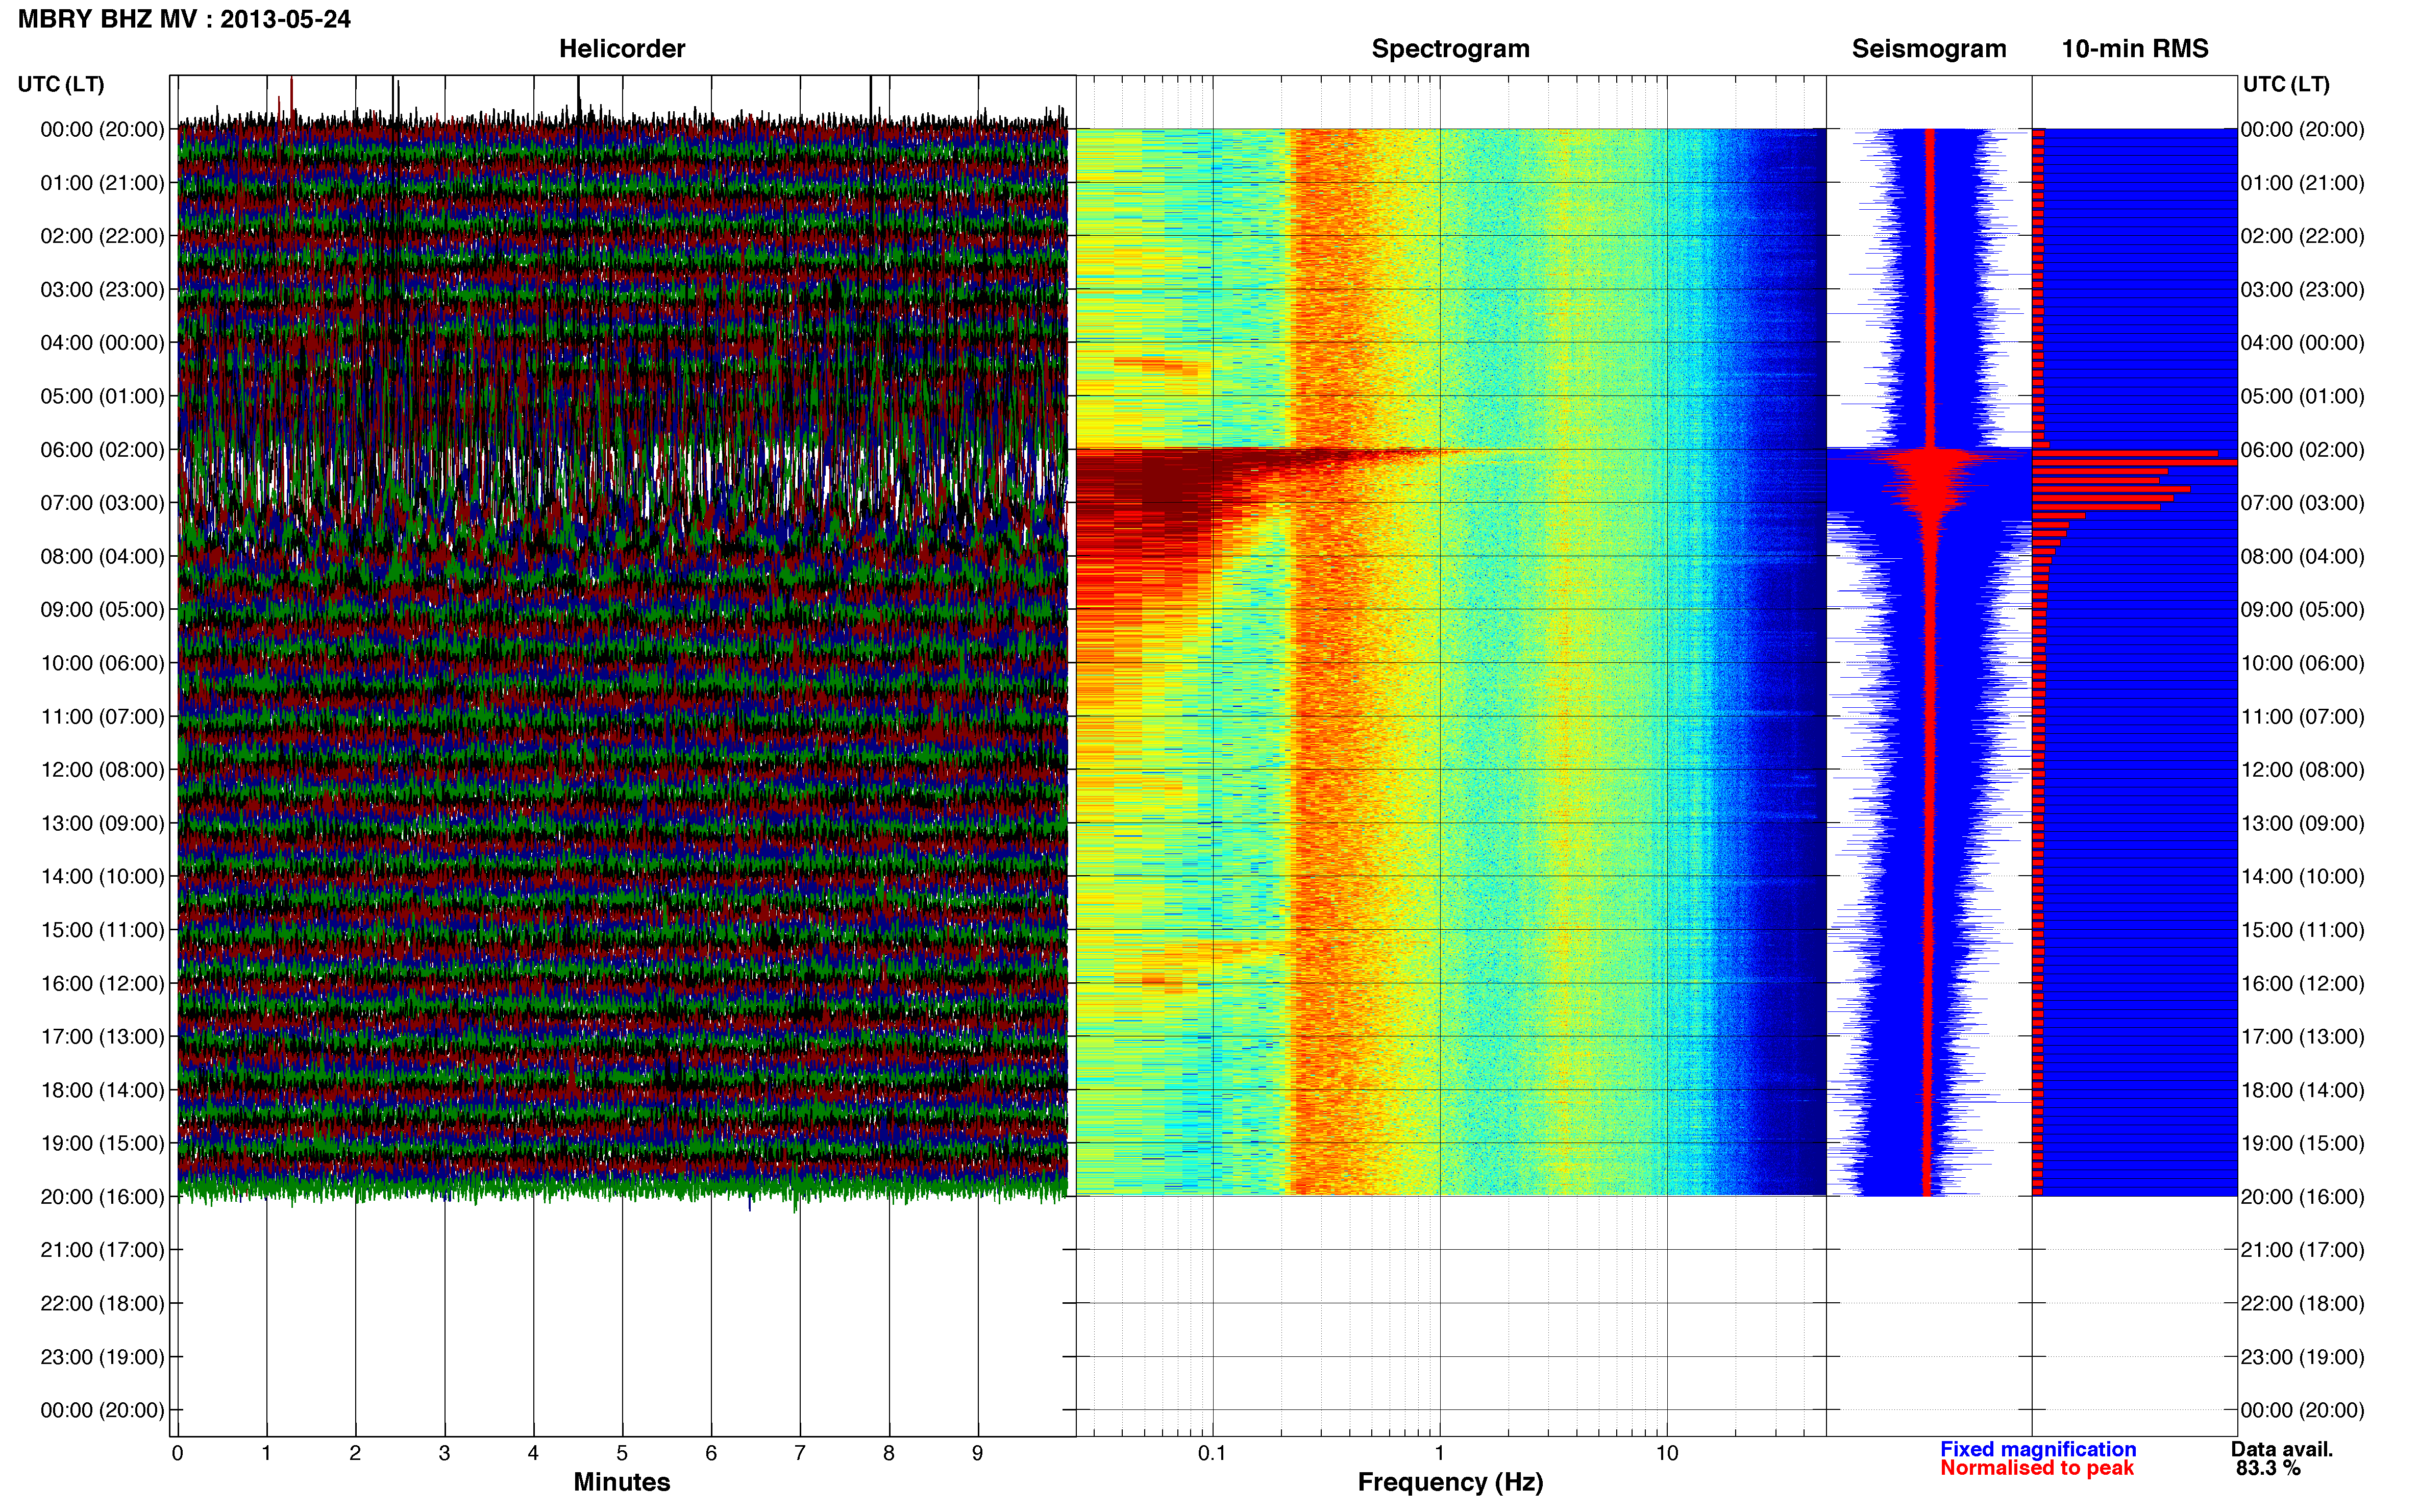Viewport: 2419px width, 1512px height.
Task: Click the 10-min RMS panel heading
Action: tap(2134, 48)
